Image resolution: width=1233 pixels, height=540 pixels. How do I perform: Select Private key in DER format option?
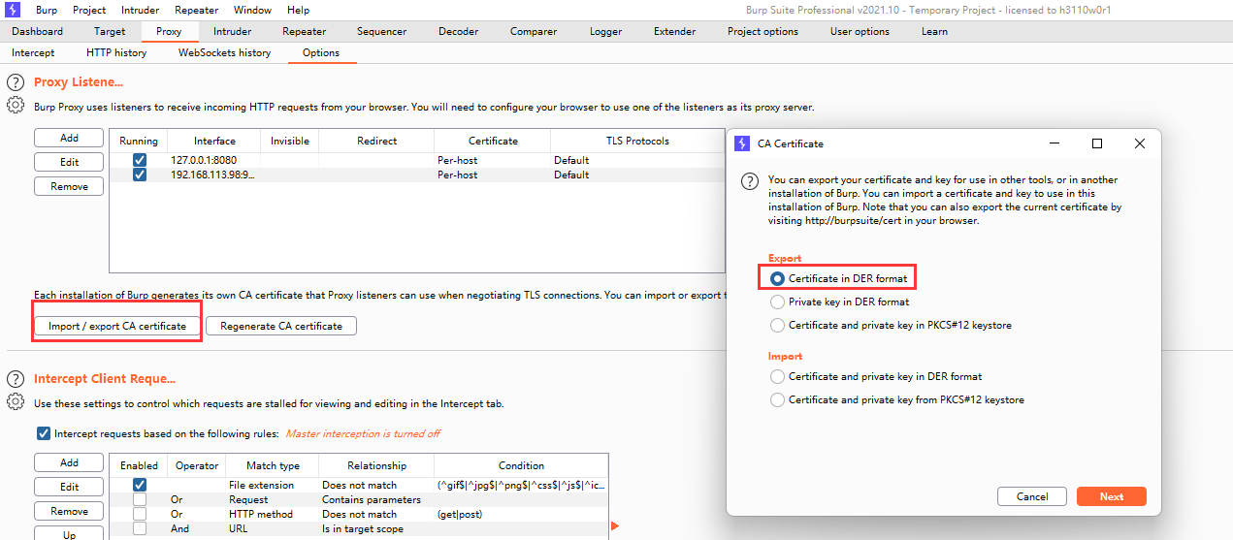[x=777, y=302]
